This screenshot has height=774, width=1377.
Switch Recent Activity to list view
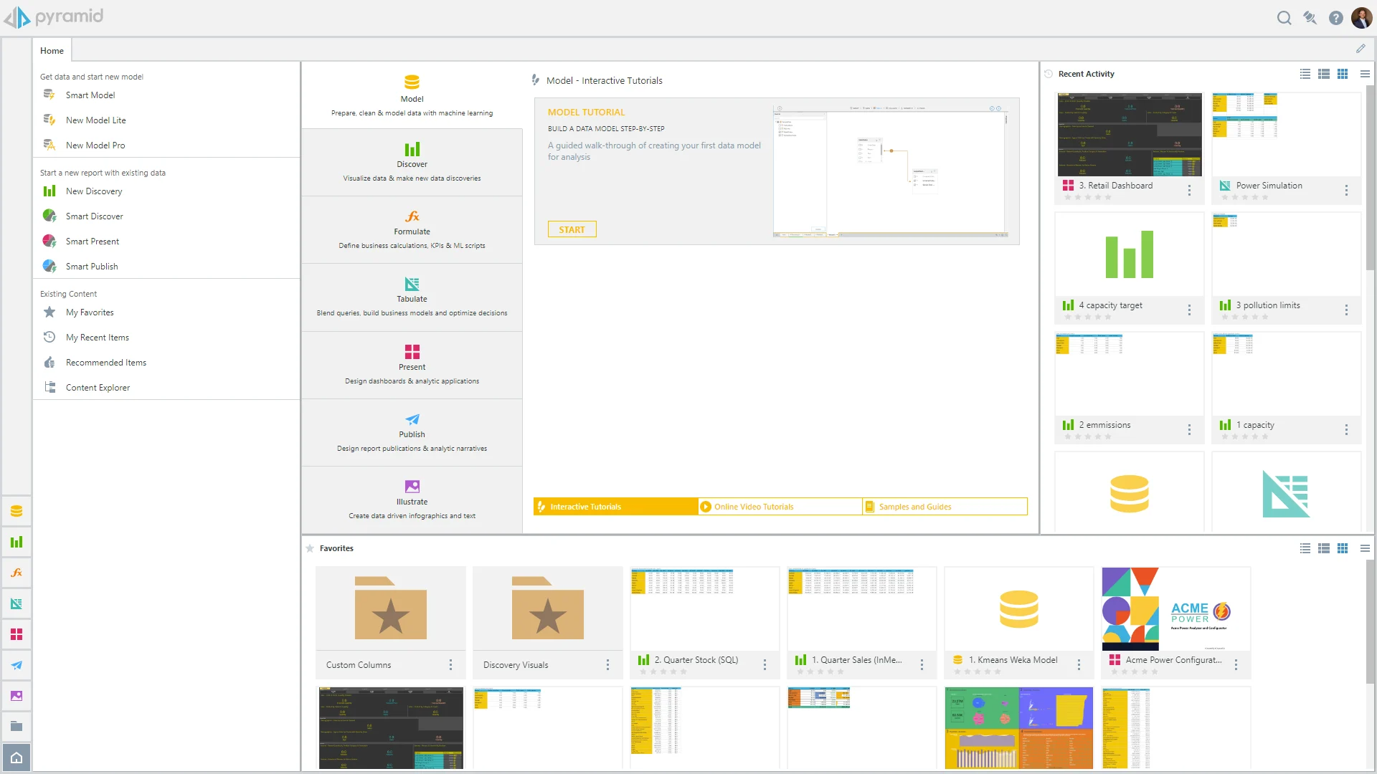(1305, 74)
